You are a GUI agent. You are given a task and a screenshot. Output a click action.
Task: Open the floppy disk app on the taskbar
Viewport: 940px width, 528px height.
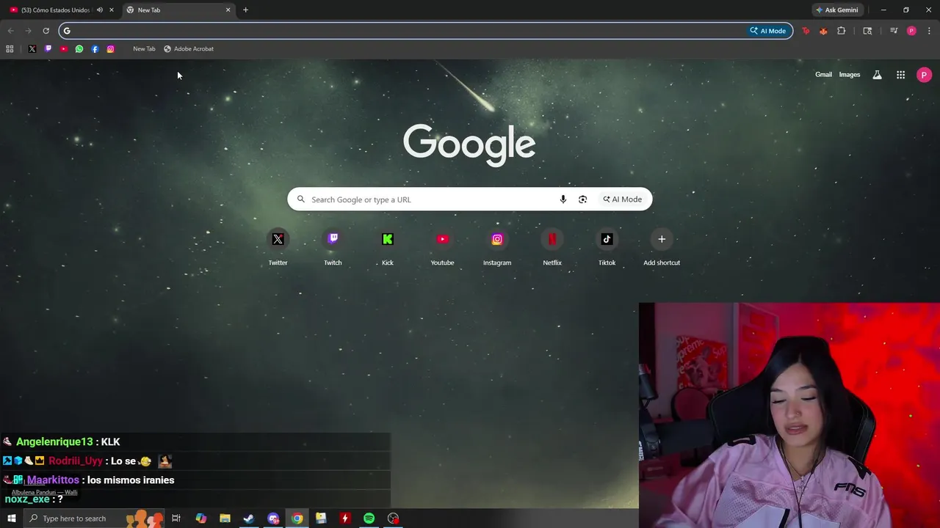pos(321,518)
